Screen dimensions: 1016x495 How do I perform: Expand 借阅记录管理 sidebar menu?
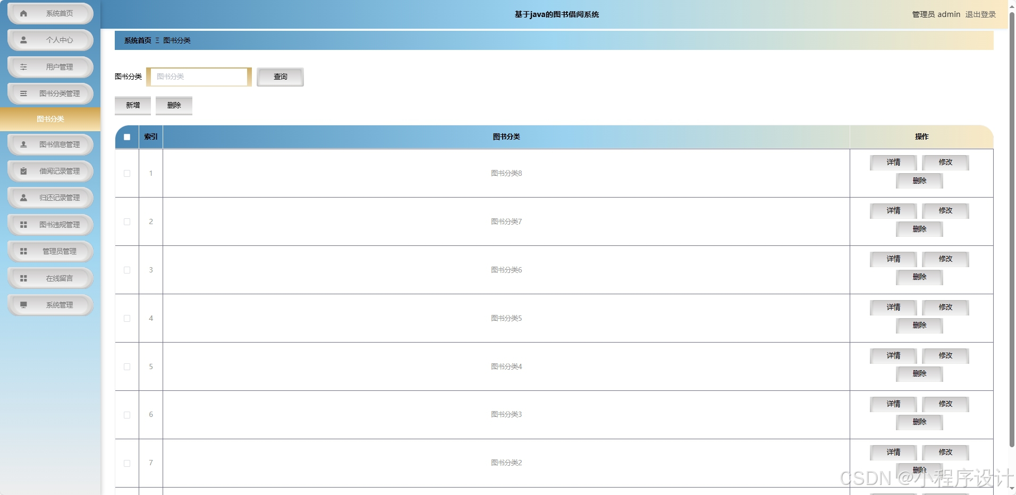tap(50, 171)
